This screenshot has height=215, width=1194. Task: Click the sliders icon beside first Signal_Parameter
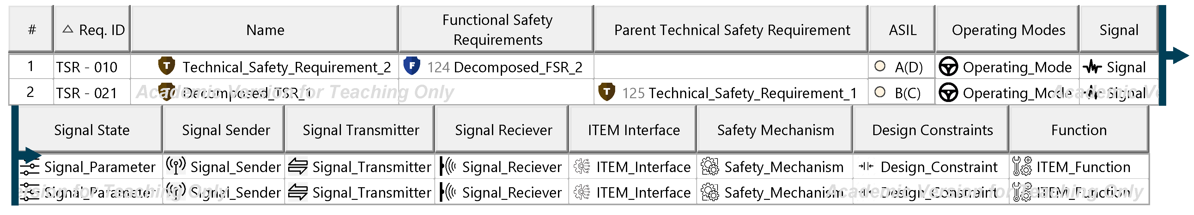pyautogui.click(x=30, y=167)
